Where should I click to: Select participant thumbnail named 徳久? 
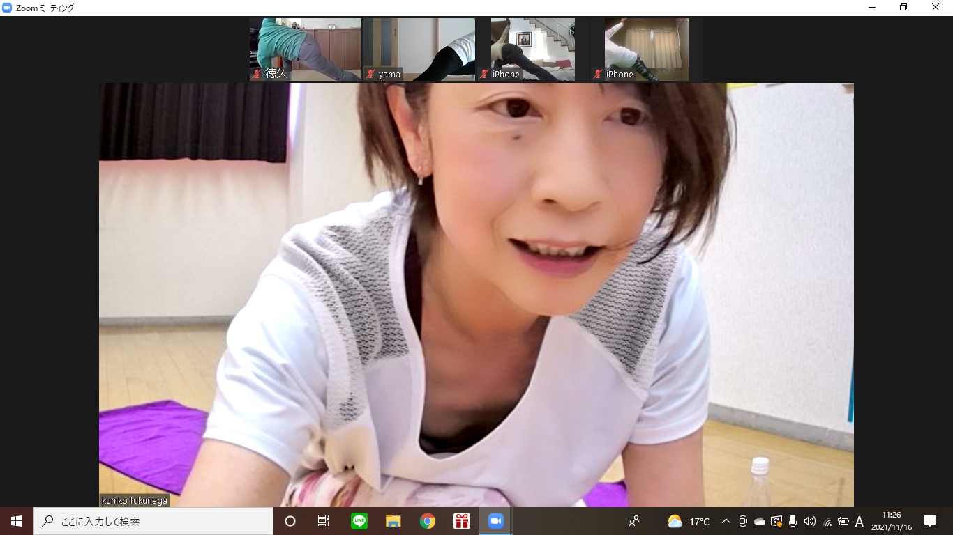point(306,49)
